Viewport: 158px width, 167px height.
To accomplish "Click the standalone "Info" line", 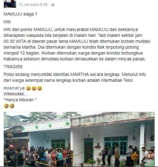I will [7, 22].
